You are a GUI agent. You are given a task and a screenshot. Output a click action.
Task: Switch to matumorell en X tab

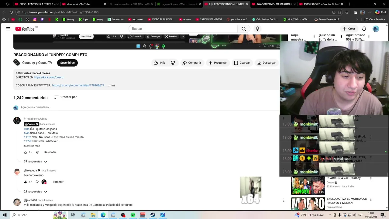(131, 4)
